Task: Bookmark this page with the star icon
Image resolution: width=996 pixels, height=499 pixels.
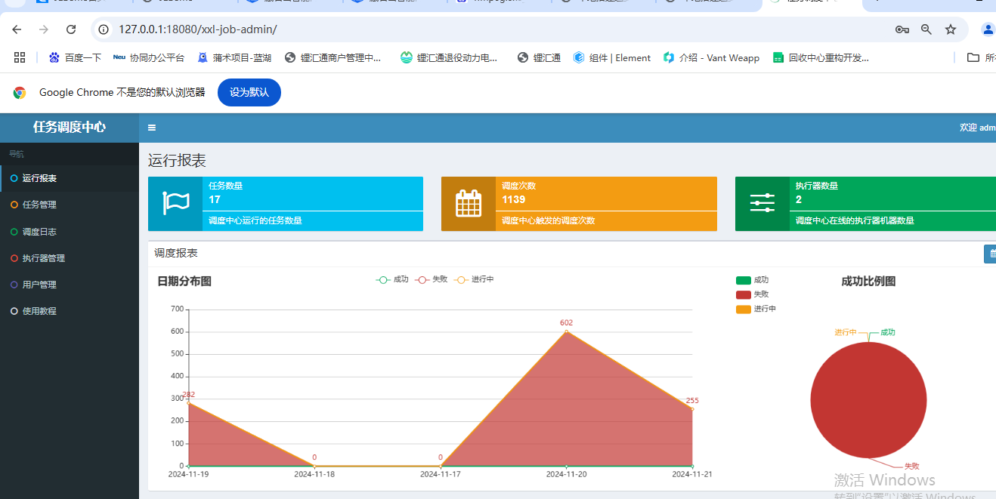Action: pos(951,29)
